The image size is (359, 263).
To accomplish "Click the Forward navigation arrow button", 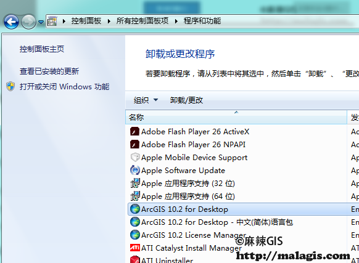I will [x=28, y=22].
